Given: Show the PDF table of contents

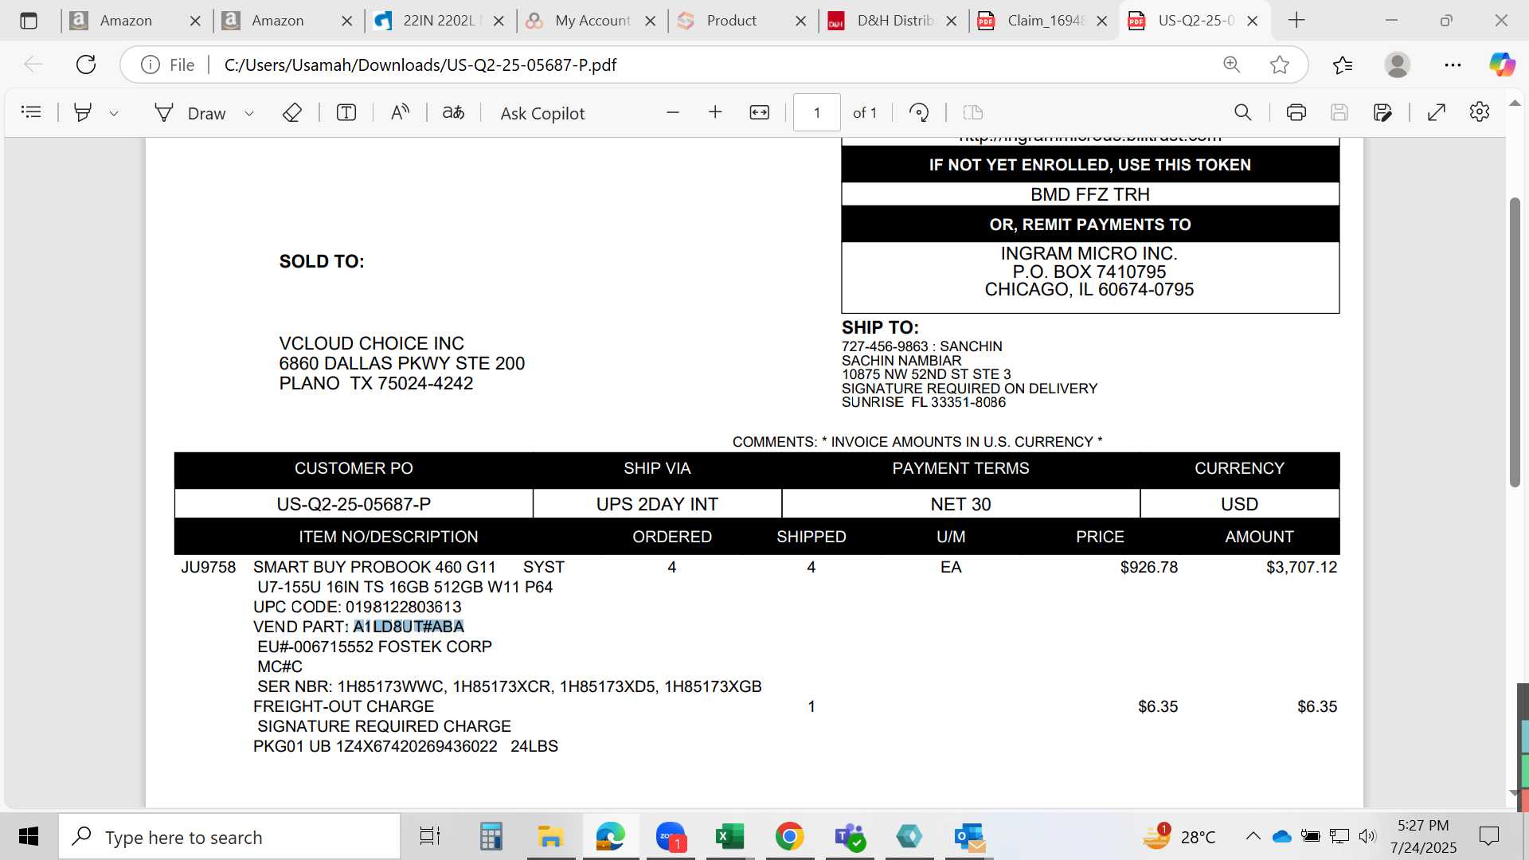Looking at the screenshot, I should pos(31,112).
